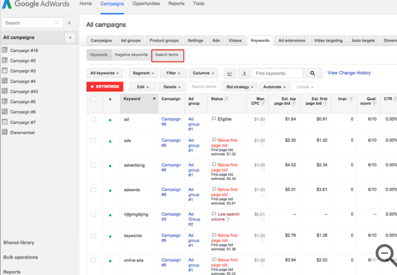
Task: Open the Automate dropdown
Action: pyautogui.click(x=274, y=87)
